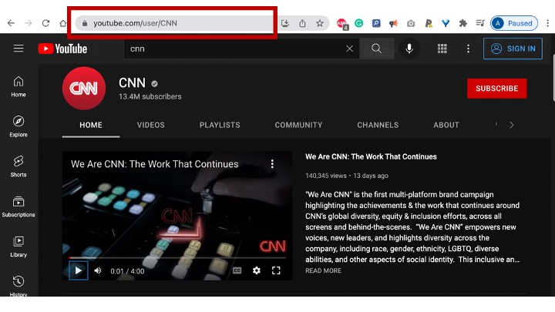Click the YouTube logo
The height and width of the screenshot is (312, 555).
[x=62, y=49]
